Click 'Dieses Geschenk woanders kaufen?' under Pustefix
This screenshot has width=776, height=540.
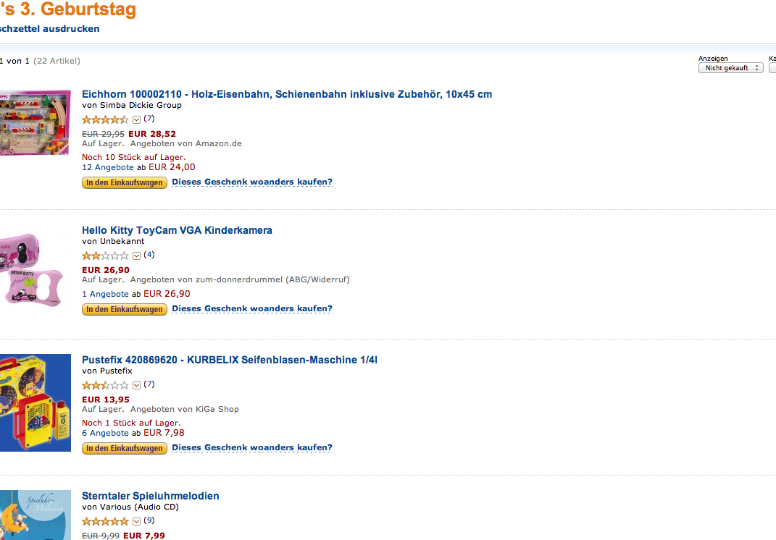(x=252, y=447)
